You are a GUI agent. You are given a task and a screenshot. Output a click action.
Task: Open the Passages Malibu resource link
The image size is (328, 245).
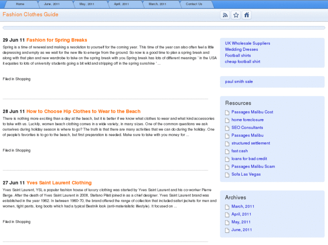click(x=247, y=135)
